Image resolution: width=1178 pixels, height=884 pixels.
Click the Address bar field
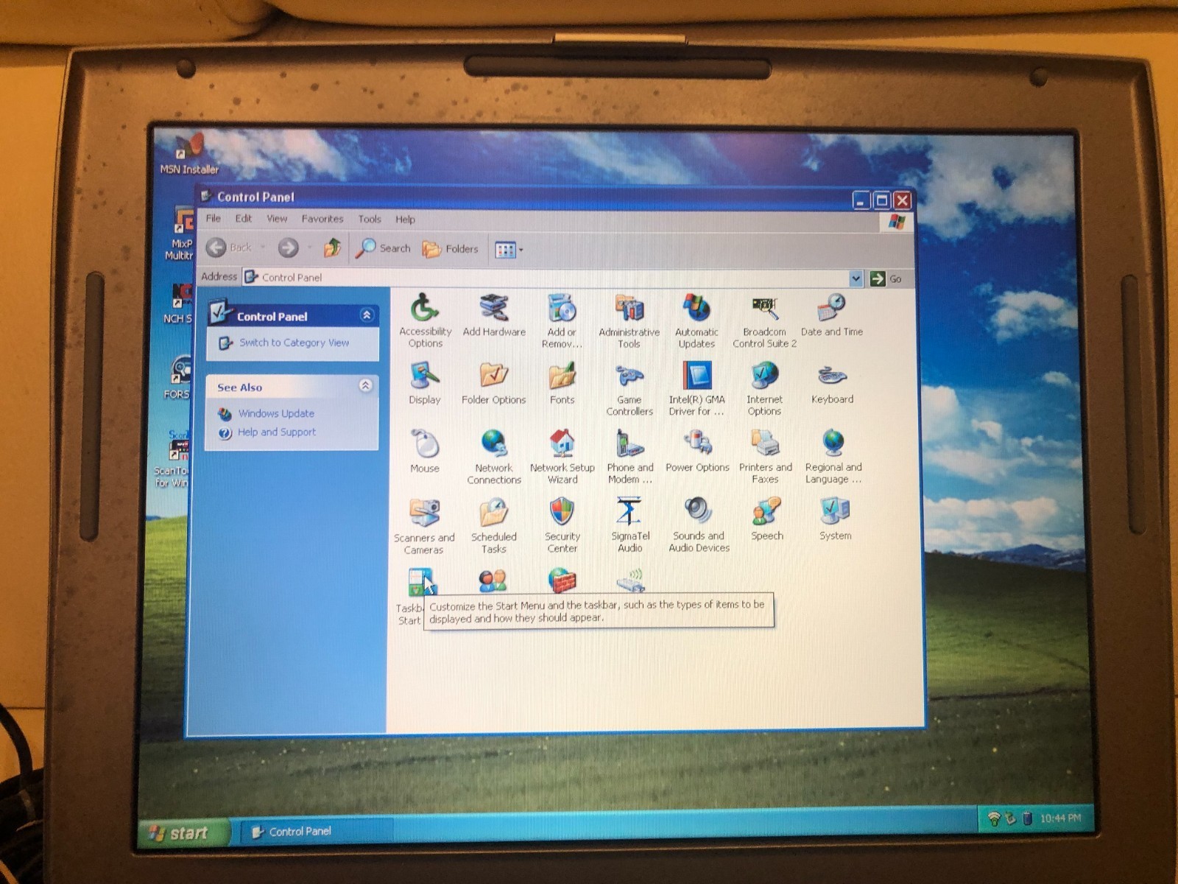546,278
